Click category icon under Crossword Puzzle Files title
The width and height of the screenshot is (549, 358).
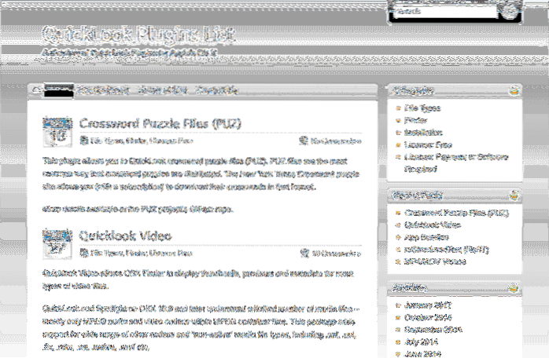83,141
